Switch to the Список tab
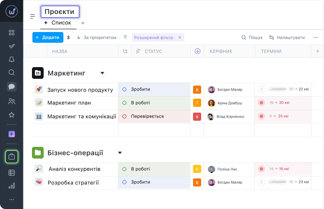The height and width of the screenshot is (209, 324). tap(57, 23)
